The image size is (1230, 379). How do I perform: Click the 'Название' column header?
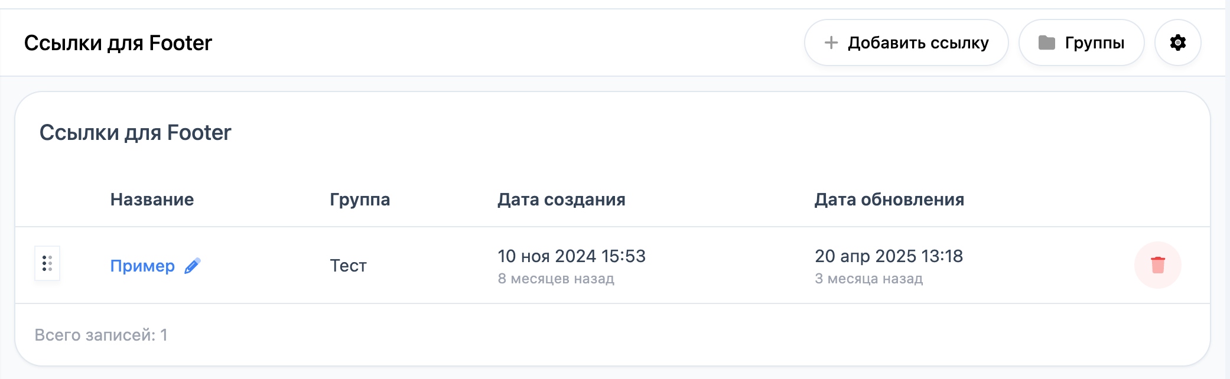coord(152,200)
